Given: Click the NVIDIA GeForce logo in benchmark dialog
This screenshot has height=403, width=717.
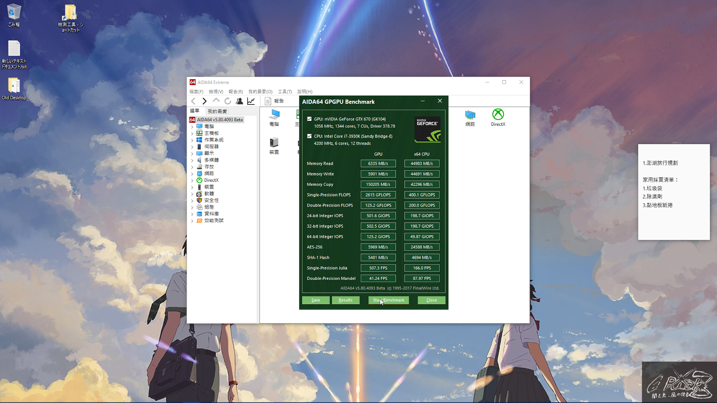Looking at the screenshot, I should coord(428,129).
